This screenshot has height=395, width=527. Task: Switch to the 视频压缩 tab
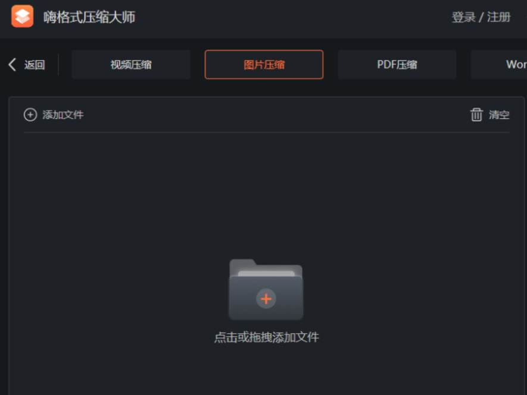131,64
